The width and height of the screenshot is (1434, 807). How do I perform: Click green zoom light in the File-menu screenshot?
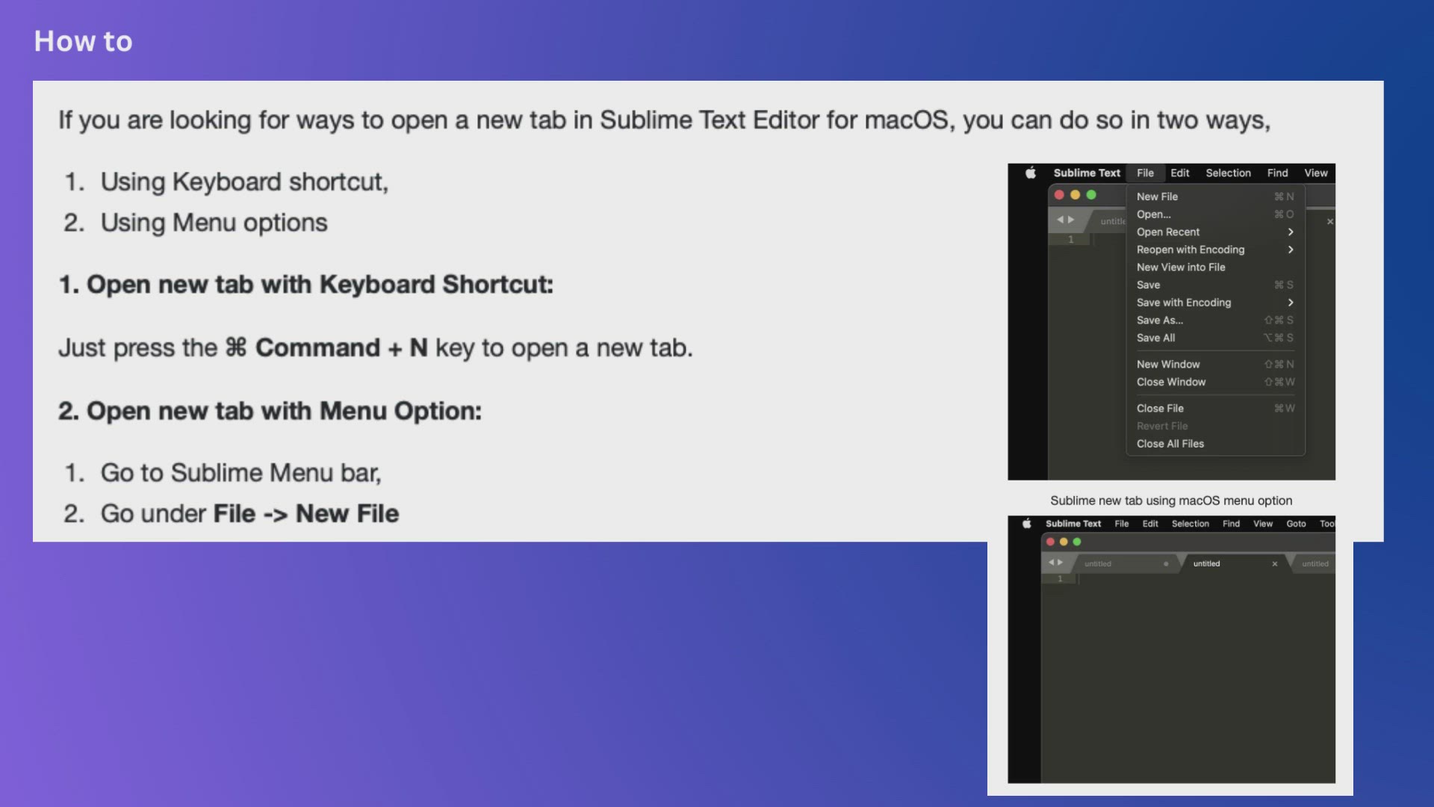click(x=1091, y=195)
